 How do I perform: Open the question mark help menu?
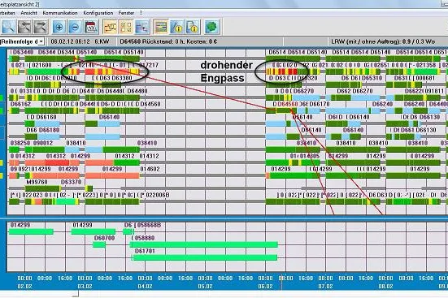[141, 13]
